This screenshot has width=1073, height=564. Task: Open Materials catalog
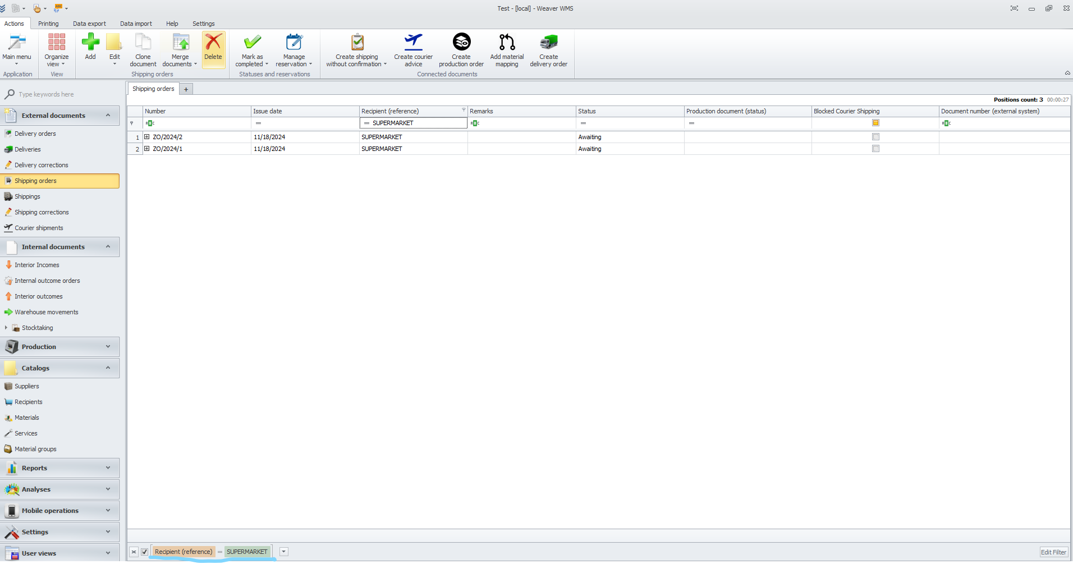pyautogui.click(x=26, y=418)
